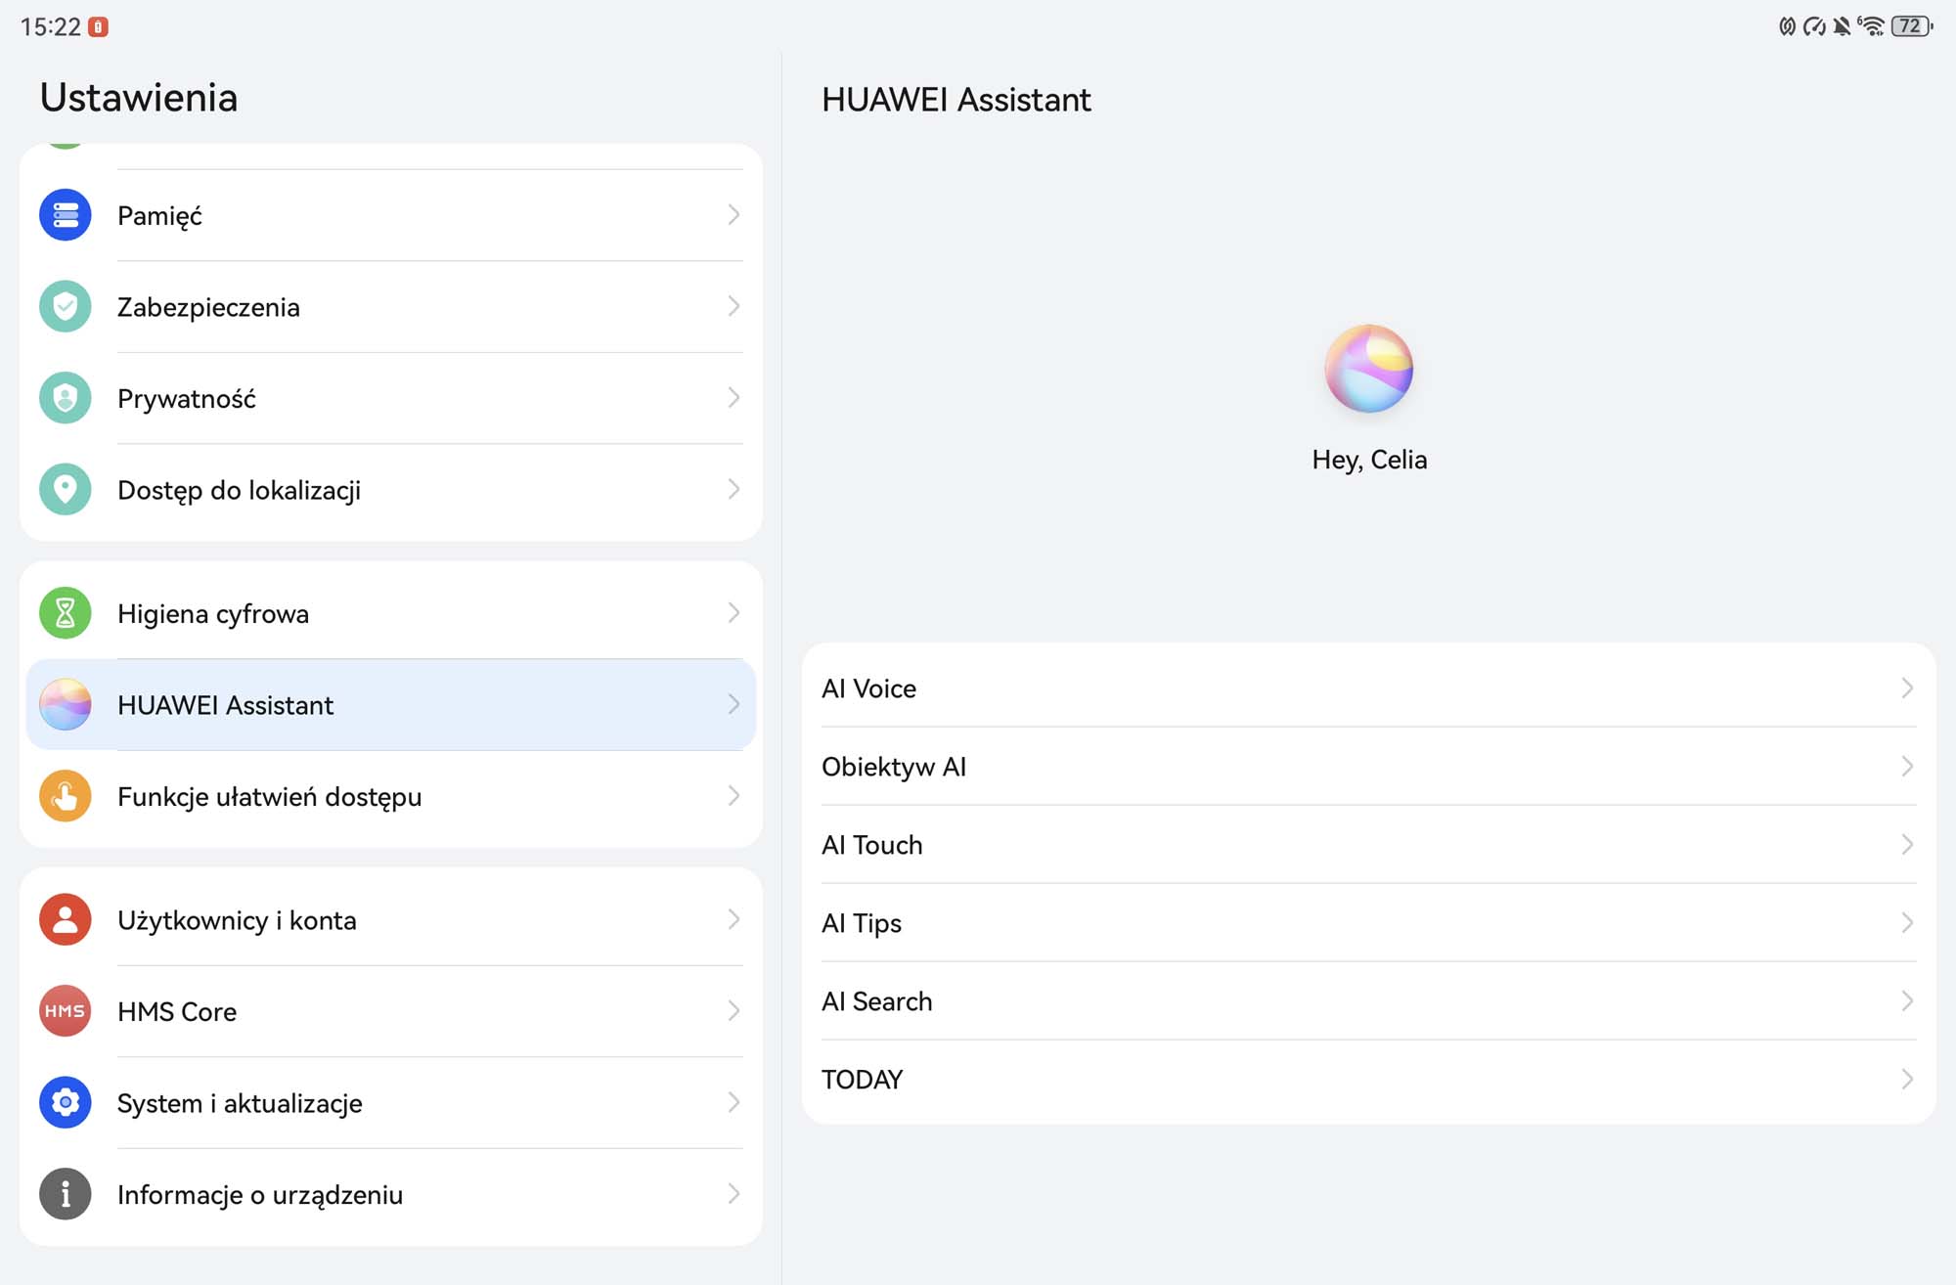Tap the device info icon
This screenshot has width=1956, height=1285.
point(66,1194)
